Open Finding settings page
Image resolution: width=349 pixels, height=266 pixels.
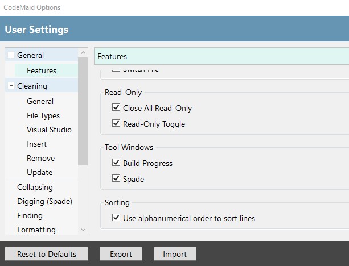point(30,215)
